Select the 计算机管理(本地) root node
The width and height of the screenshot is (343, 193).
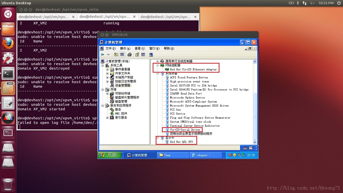[118, 61]
